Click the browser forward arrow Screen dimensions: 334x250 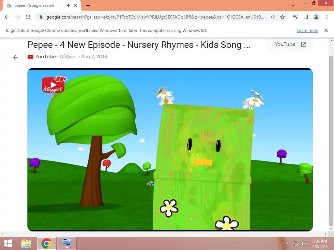(18, 17)
